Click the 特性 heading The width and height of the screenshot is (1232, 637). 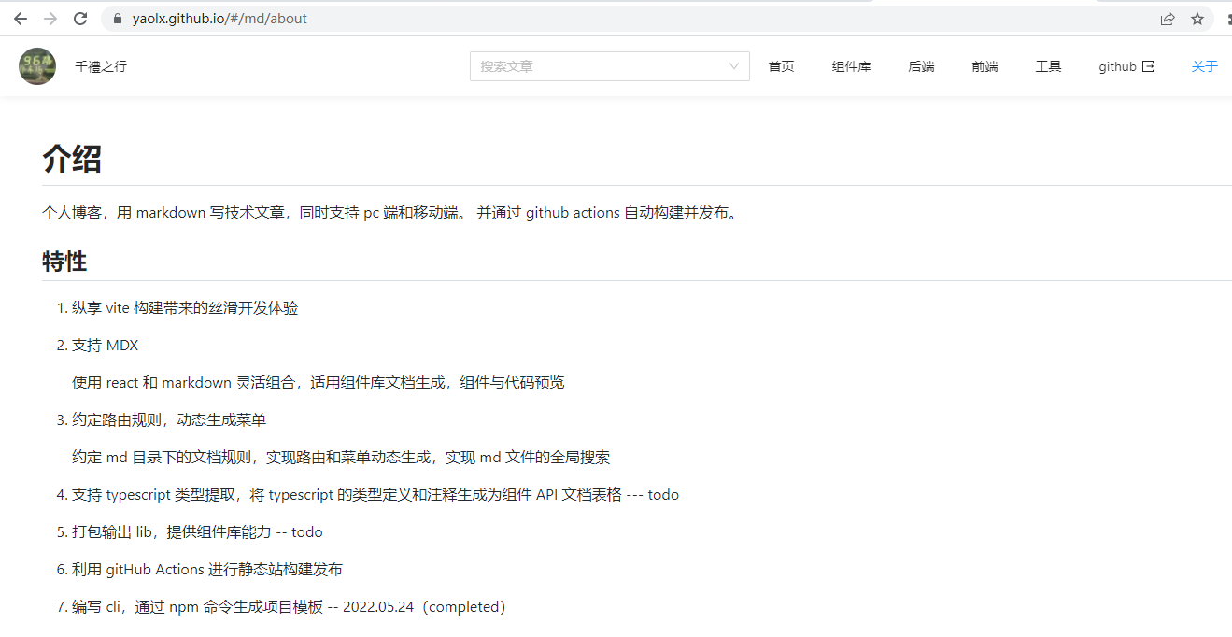tap(64, 262)
